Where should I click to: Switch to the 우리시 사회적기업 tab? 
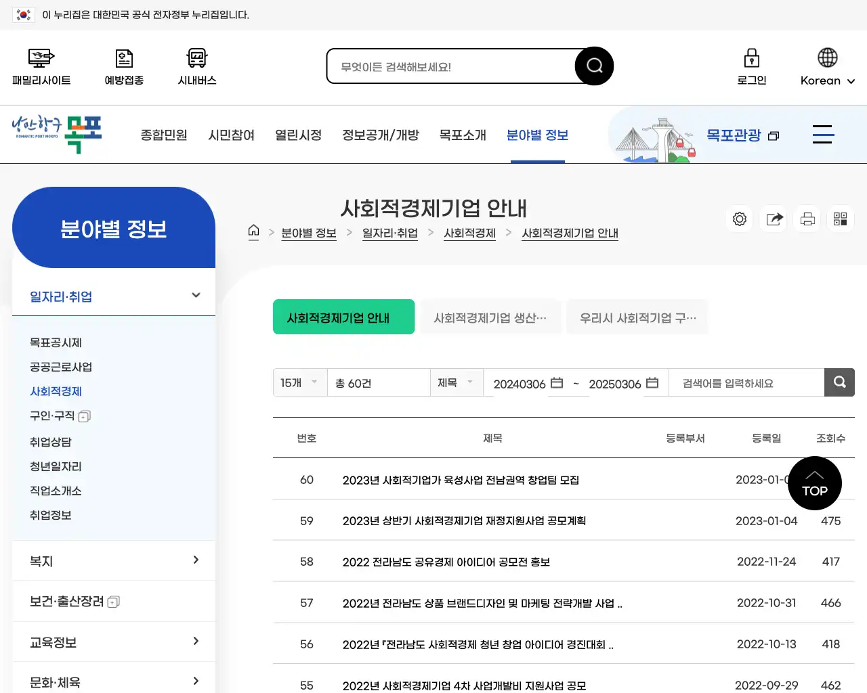(637, 317)
